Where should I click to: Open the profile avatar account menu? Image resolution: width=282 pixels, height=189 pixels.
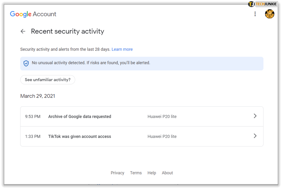tap(269, 14)
